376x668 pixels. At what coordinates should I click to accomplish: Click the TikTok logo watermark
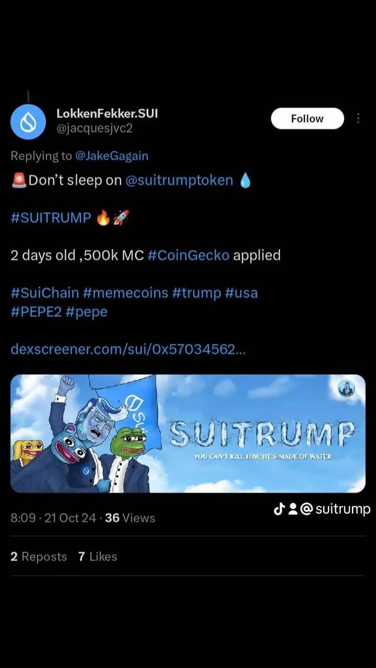click(279, 509)
